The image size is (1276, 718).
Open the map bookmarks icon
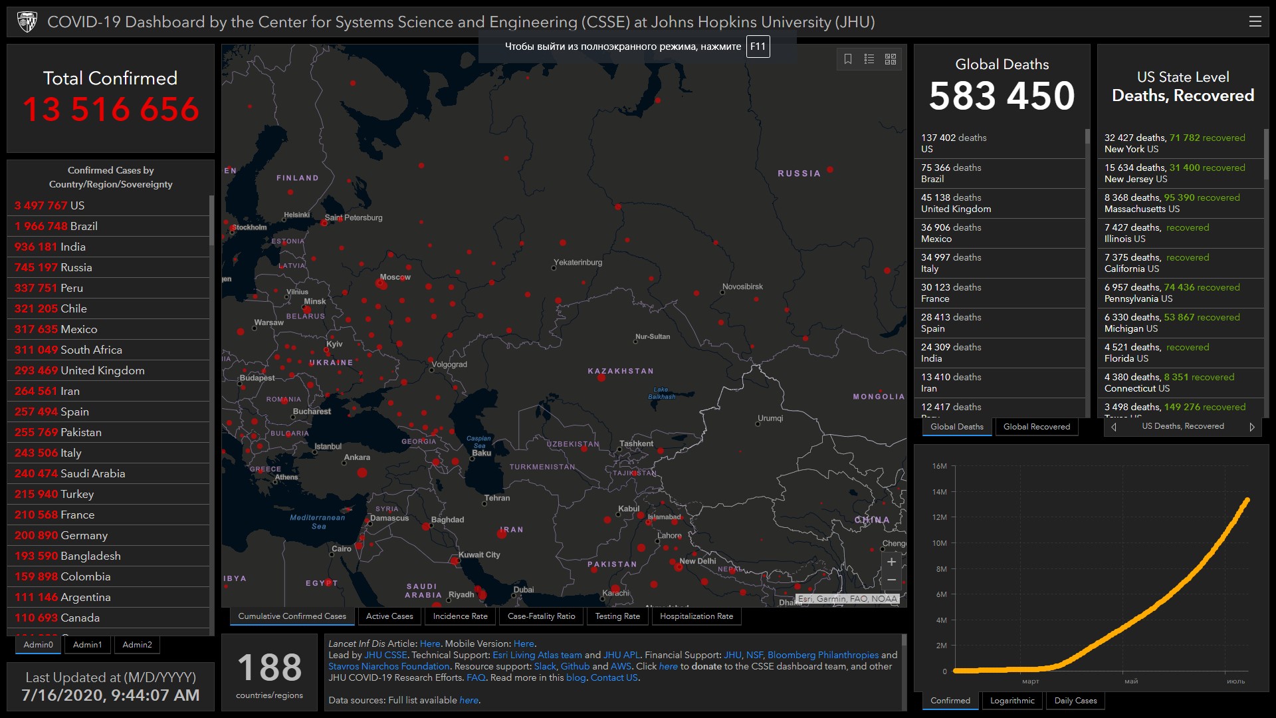coord(848,59)
